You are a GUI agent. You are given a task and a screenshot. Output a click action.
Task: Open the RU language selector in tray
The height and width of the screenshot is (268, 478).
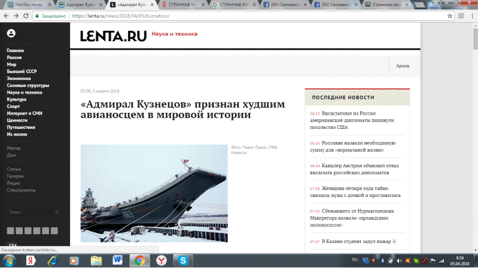pos(355,260)
